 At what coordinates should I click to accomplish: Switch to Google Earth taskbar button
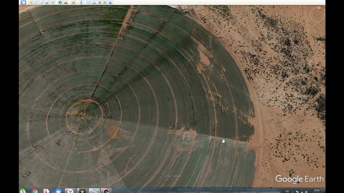[x=94, y=191]
